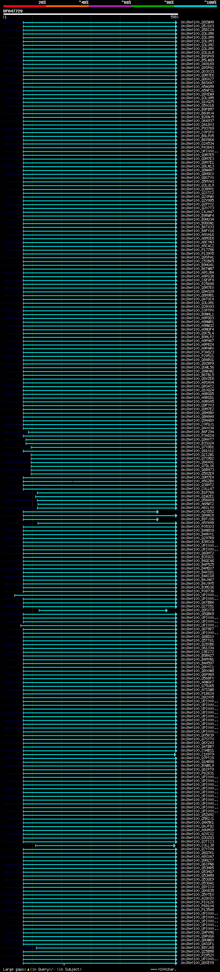
Task: Select the UniRef100_B5LWQ9 label
Action: [x=197, y=60]
